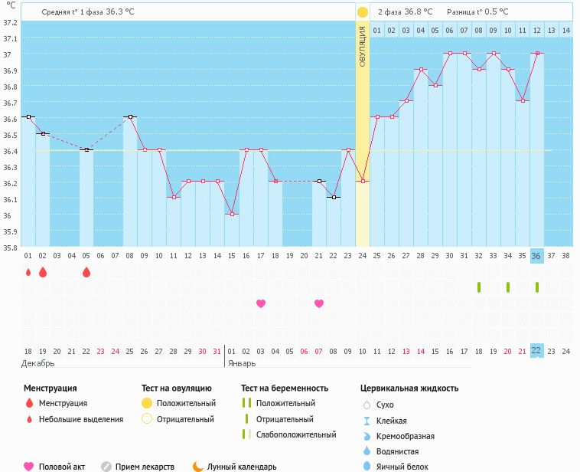Click the 2 фаза 36.8 °C text

[405, 11]
